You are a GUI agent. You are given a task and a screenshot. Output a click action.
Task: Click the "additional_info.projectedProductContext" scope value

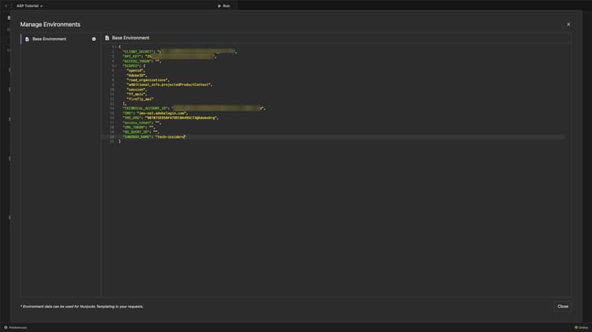[169, 85]
